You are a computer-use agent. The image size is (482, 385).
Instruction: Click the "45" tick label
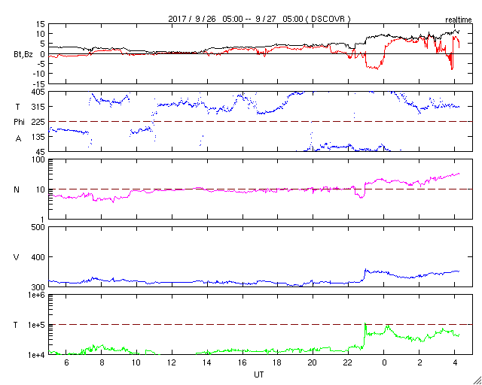(40, 152)
